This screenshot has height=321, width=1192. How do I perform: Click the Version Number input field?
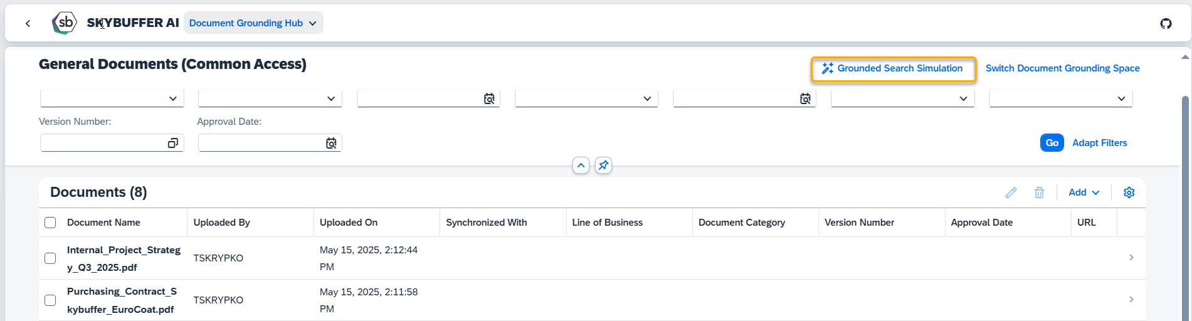112,143
